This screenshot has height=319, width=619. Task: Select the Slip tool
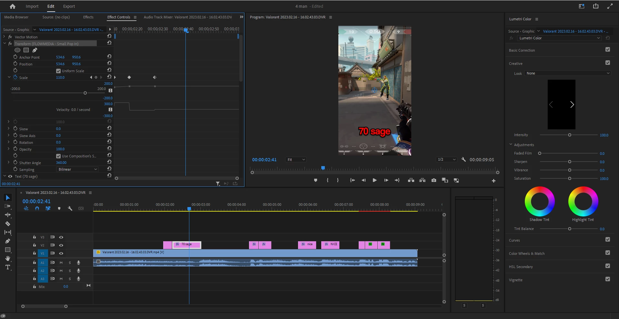coord(8,232)
